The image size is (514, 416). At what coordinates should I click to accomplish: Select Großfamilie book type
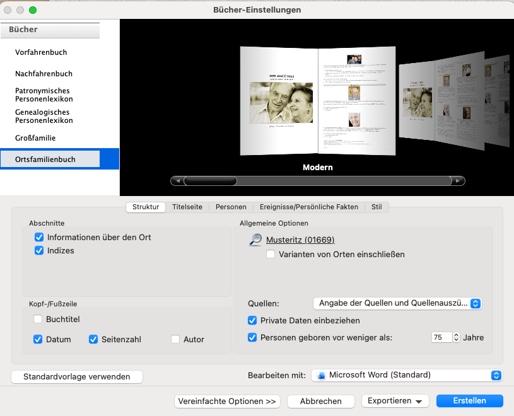point(35,138)
